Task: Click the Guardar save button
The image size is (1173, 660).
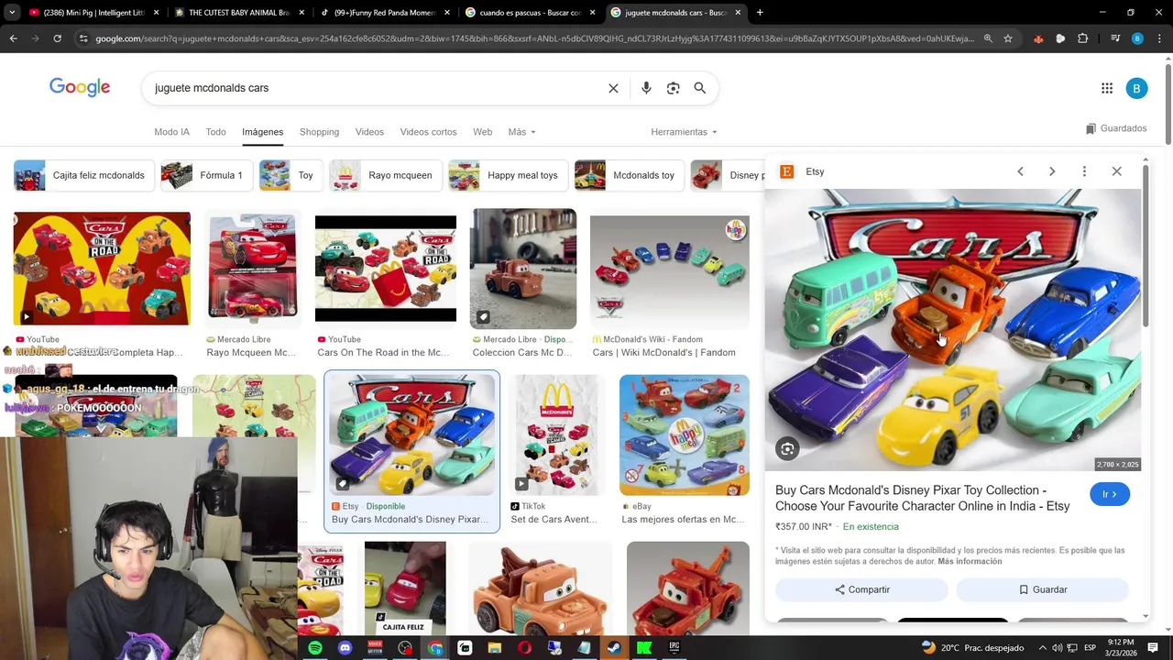Action: click(x=1042, y=589)
